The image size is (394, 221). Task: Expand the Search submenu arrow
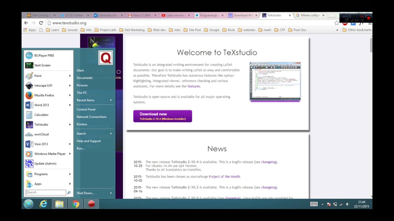(x=111, y=134)
